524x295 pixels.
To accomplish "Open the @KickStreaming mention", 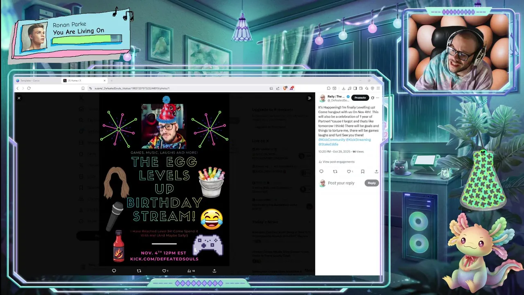I will click(358, 140).
